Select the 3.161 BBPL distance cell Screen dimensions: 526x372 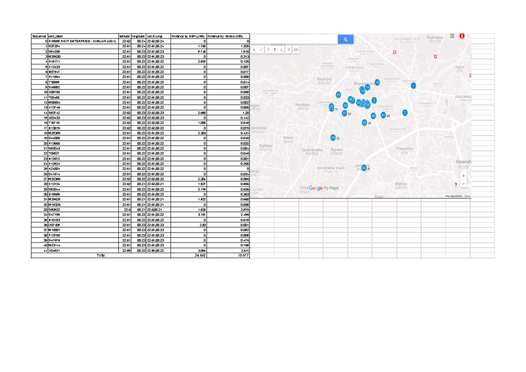pyautogui.click(x=188, y=215)
